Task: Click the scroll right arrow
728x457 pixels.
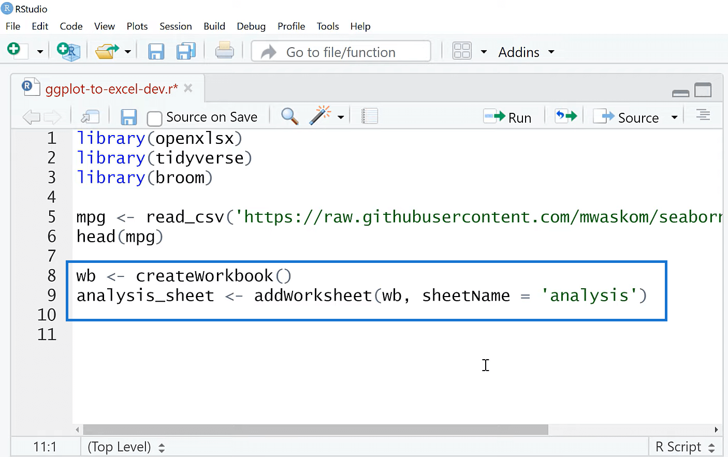Action: point(716,430)
